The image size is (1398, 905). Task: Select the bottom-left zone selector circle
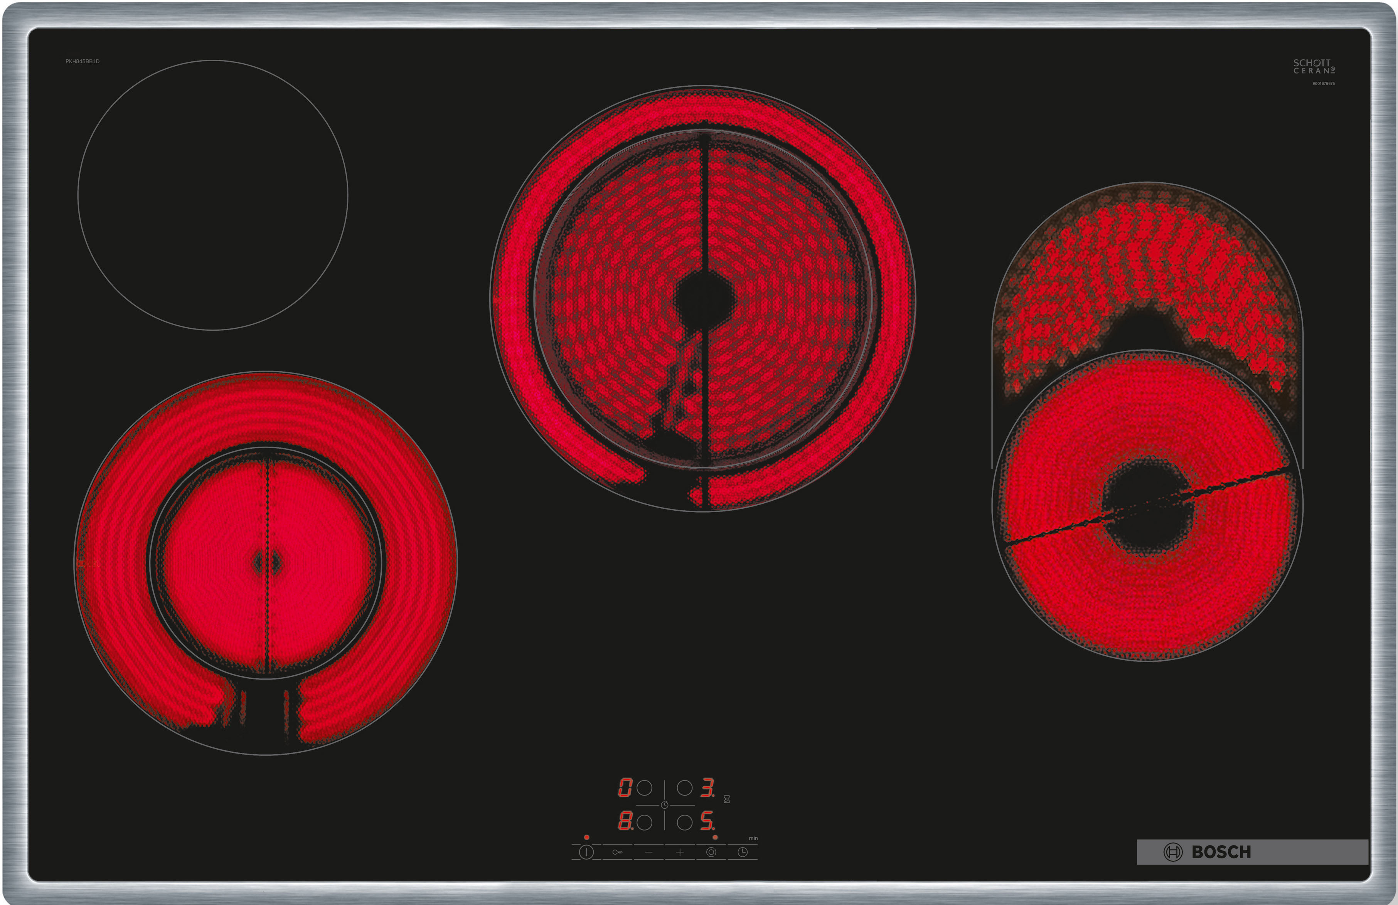click(644, 823)
